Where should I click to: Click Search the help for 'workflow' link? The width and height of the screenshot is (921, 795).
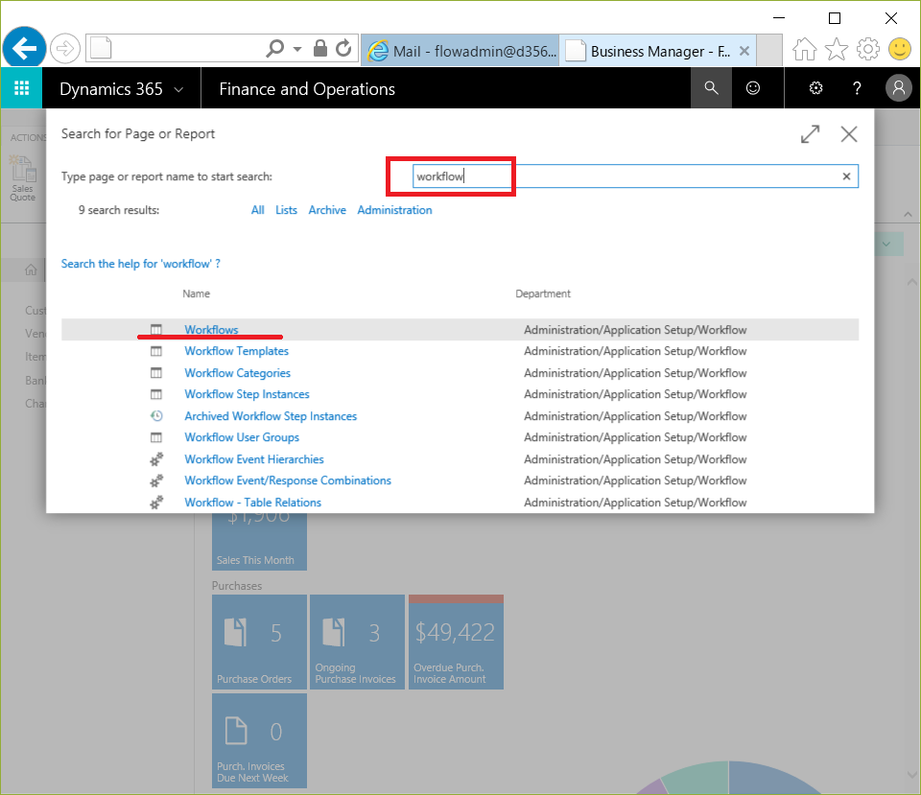point(141,264)
